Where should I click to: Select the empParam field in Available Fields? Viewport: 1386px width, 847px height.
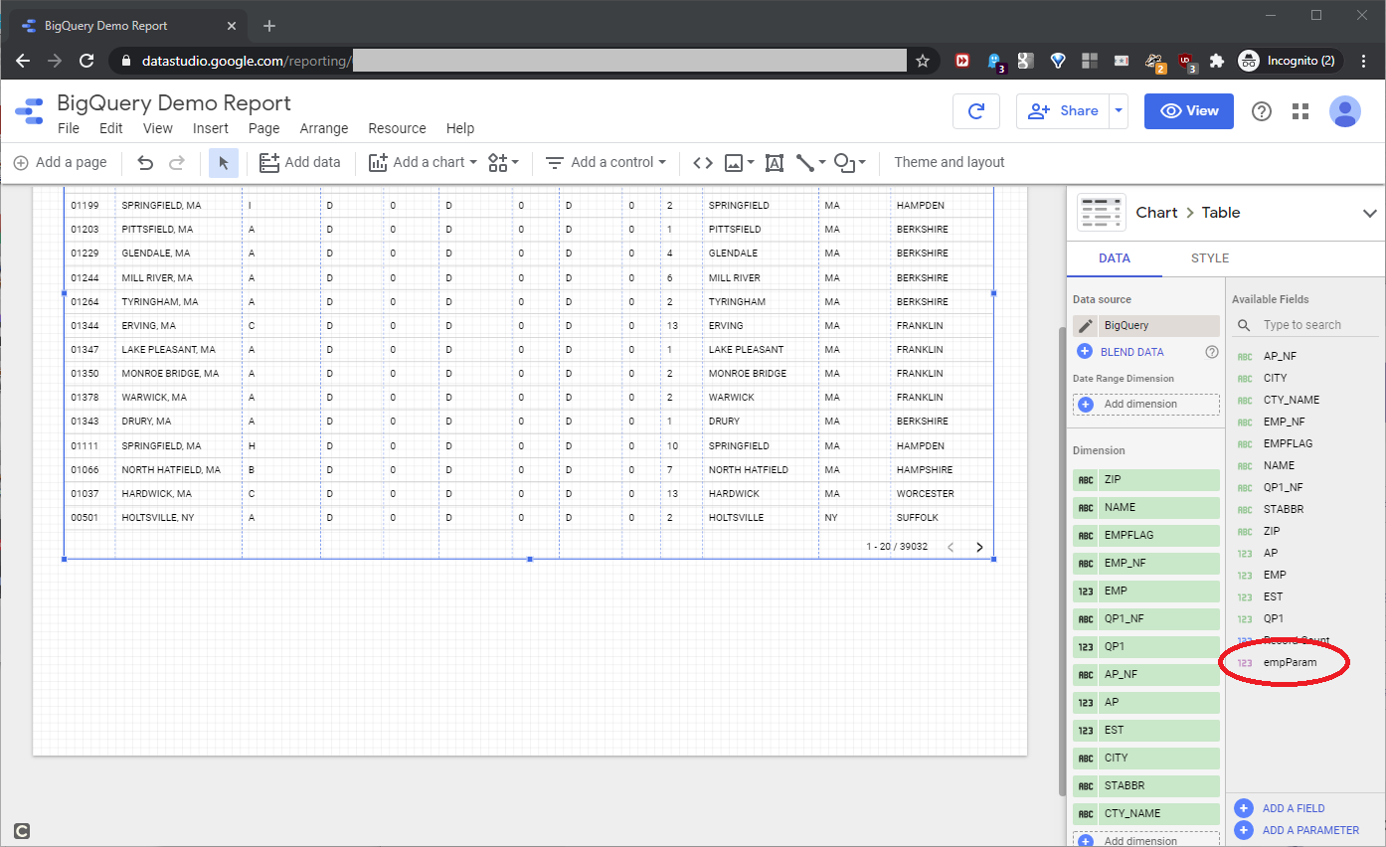[1290, 662]
